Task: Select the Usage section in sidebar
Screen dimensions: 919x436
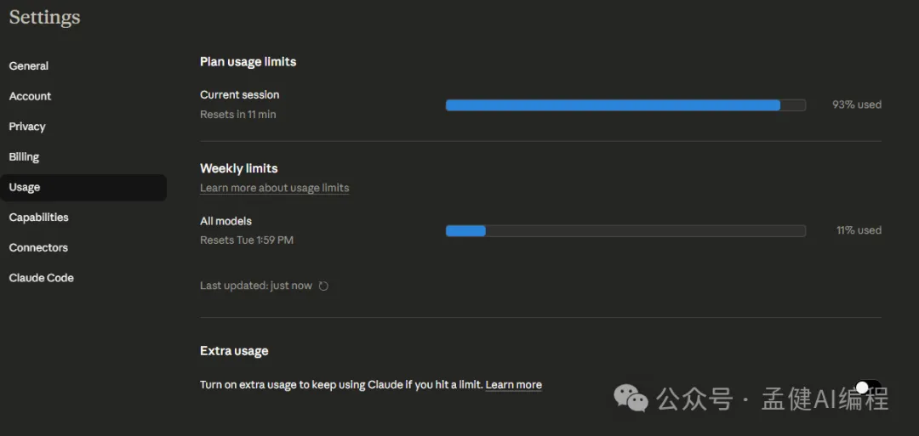Action: (25, 188)
